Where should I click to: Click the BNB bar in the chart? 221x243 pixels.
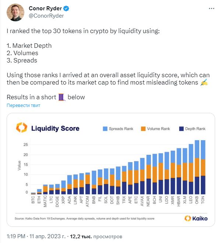(x=94, y=182)
